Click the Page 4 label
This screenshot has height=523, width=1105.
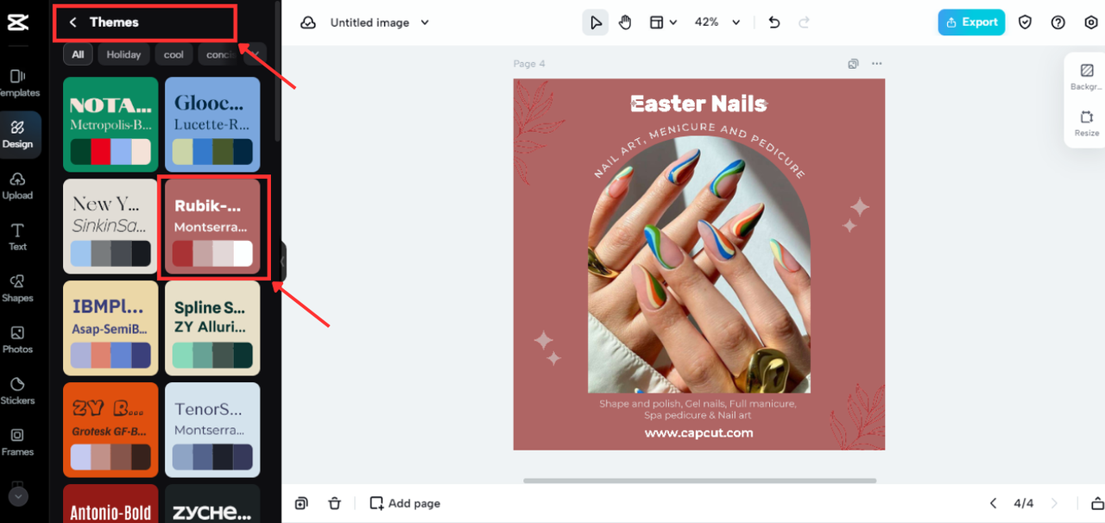[x=529, y=64]
